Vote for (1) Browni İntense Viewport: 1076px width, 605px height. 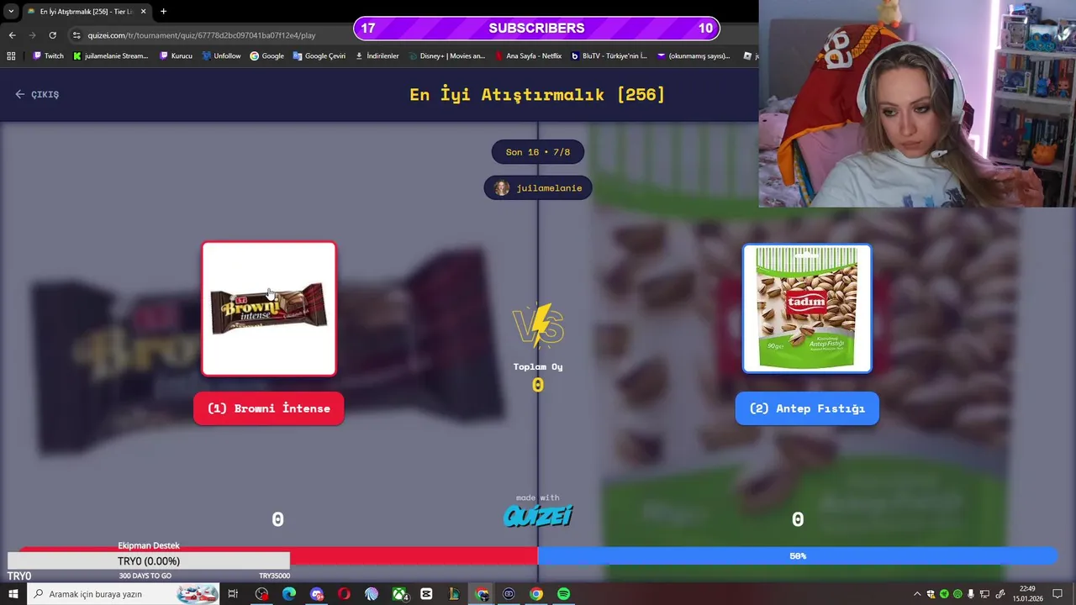coord(269,408)
